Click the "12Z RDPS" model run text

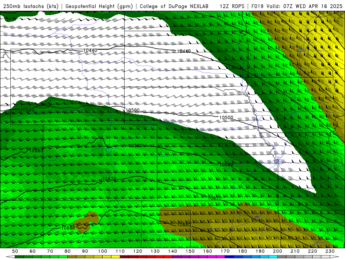pos(232,6)
